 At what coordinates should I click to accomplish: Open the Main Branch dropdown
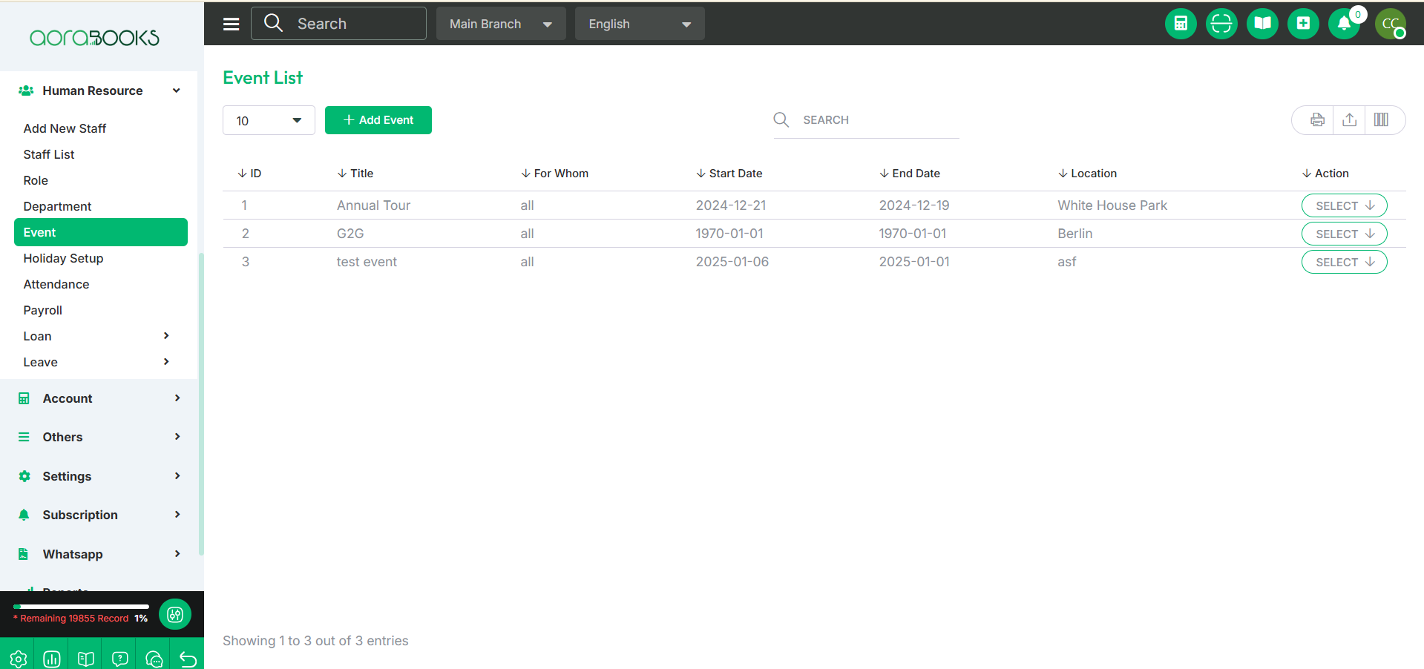[501, 24]
